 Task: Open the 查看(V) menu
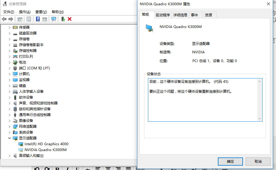(x=41, y=12)
